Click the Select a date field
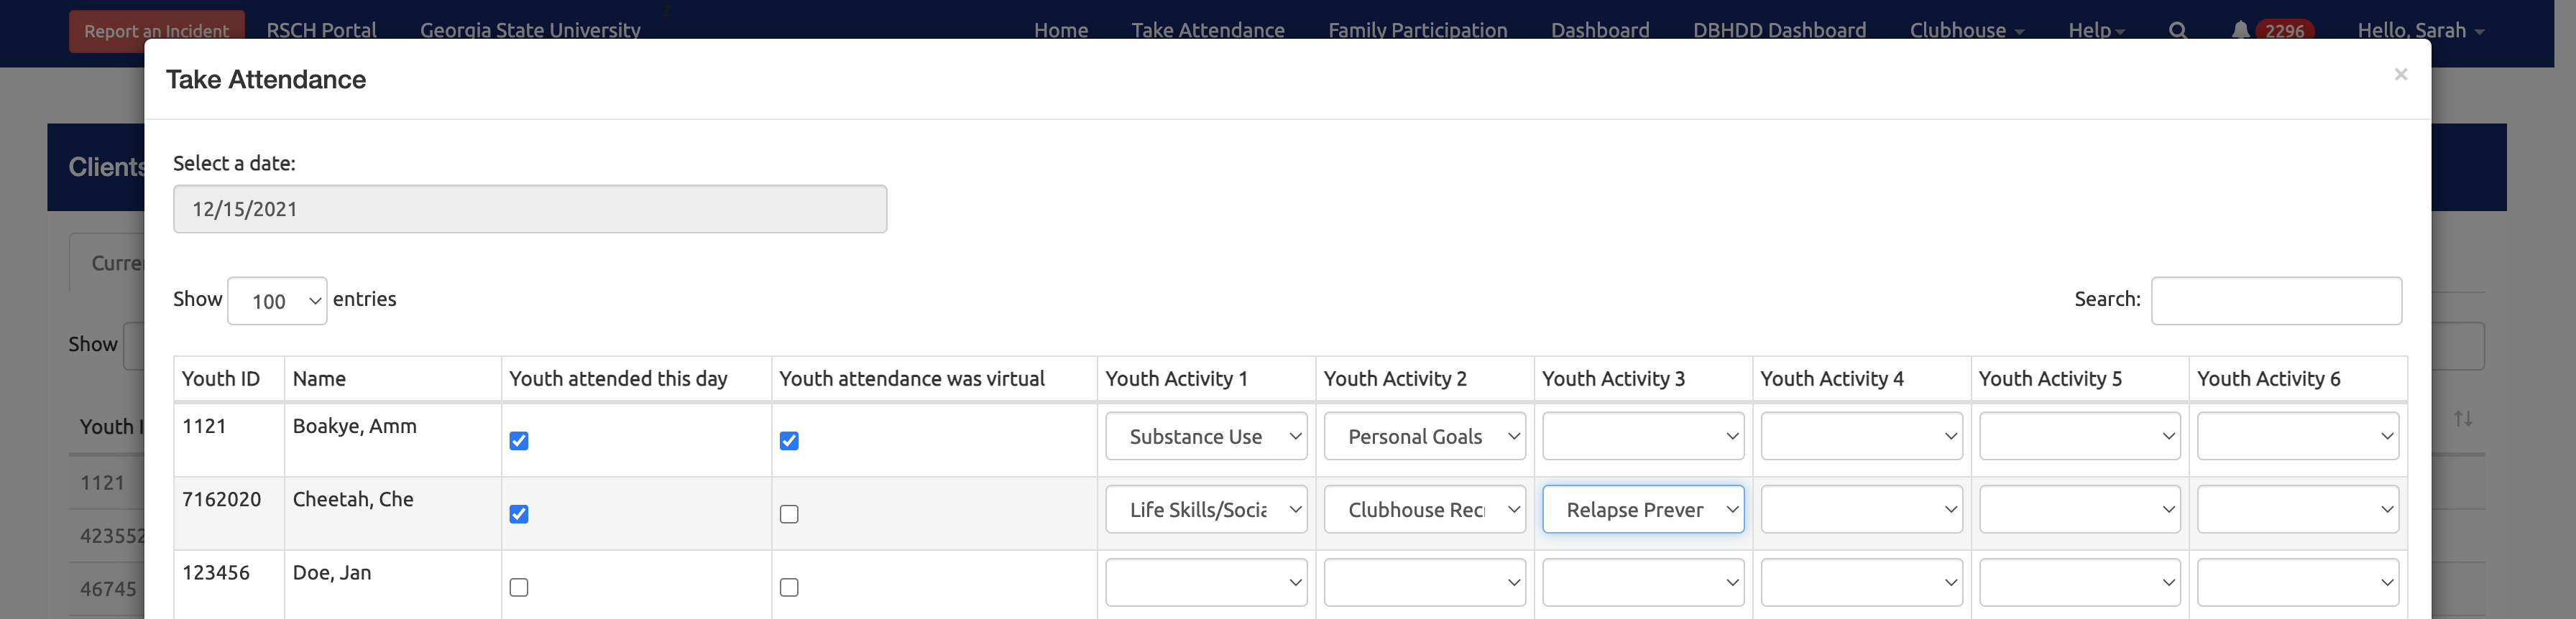The height and width of the screenshot is (619, 2576). point(530,209)
